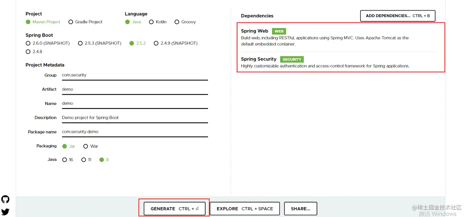Click the ADD DEPENDENCIES button
The width and height of the screenshot is (468, 217).
tap(398, 16)
